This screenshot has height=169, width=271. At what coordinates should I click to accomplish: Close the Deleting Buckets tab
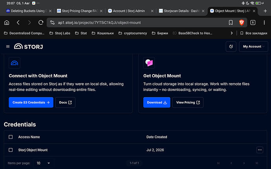(50, 11)
